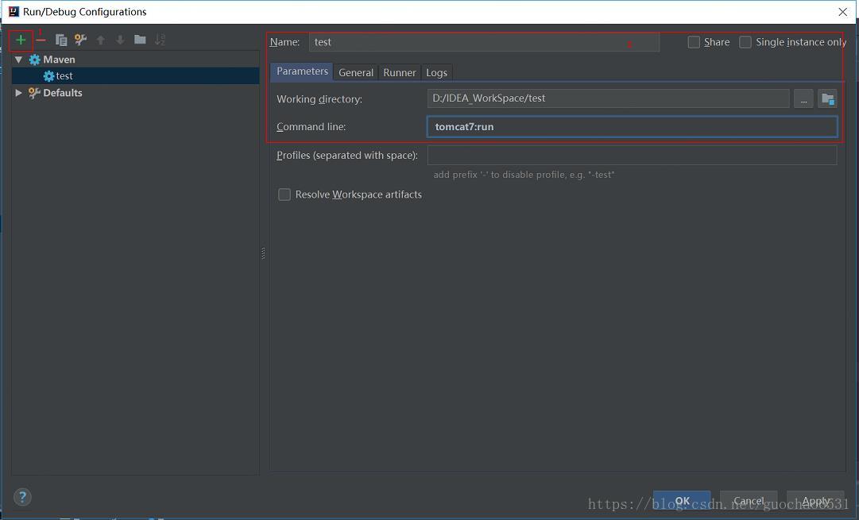Enable the Share checkbox
Screen dimensions: 859x520
694,42
